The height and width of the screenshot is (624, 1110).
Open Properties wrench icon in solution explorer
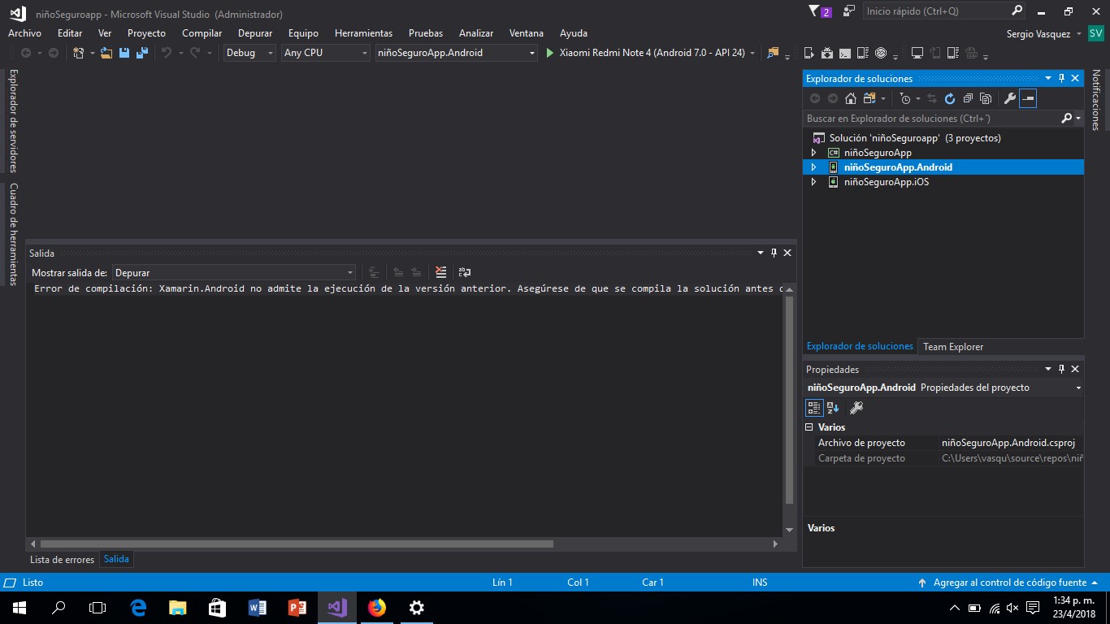tap(1010, 98)
